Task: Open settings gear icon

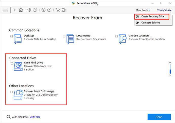Action: coord(29,10)
